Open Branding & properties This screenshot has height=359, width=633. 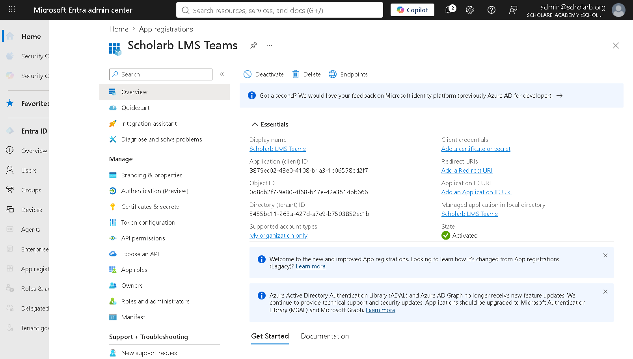(165, 175)
